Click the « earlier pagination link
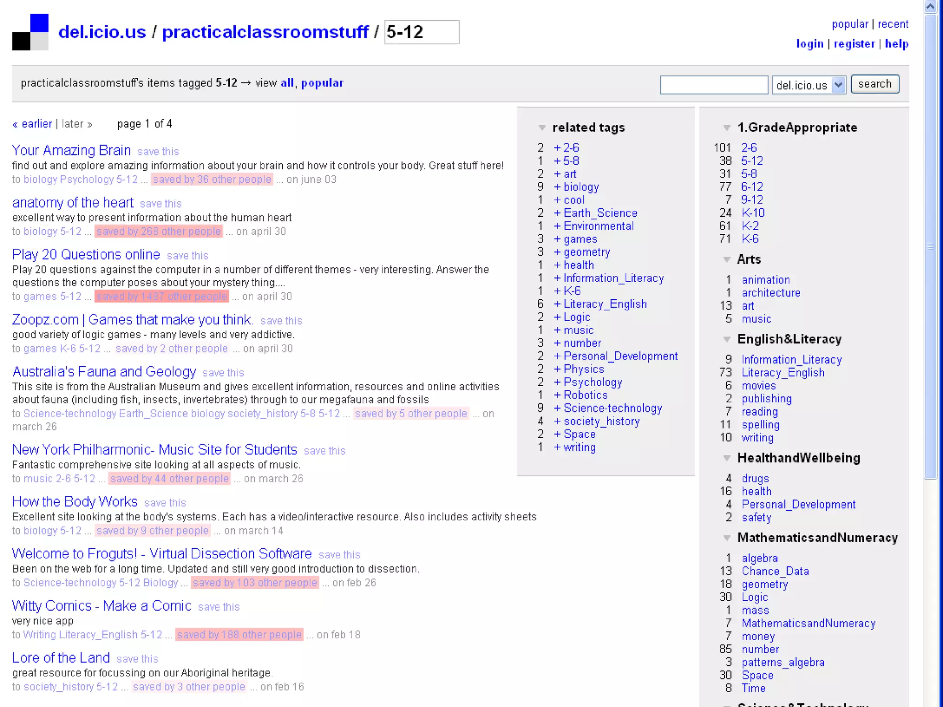This screenshot has height=707, width=943. [x=32, y=124]
